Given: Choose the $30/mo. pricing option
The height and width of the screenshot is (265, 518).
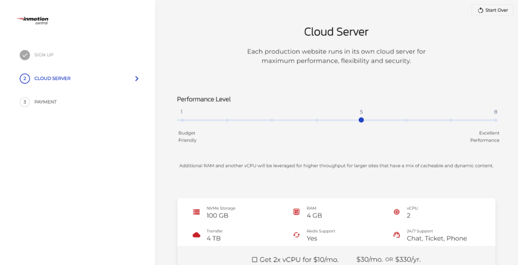Looking at the screenshot, I should tap(369, 259).
